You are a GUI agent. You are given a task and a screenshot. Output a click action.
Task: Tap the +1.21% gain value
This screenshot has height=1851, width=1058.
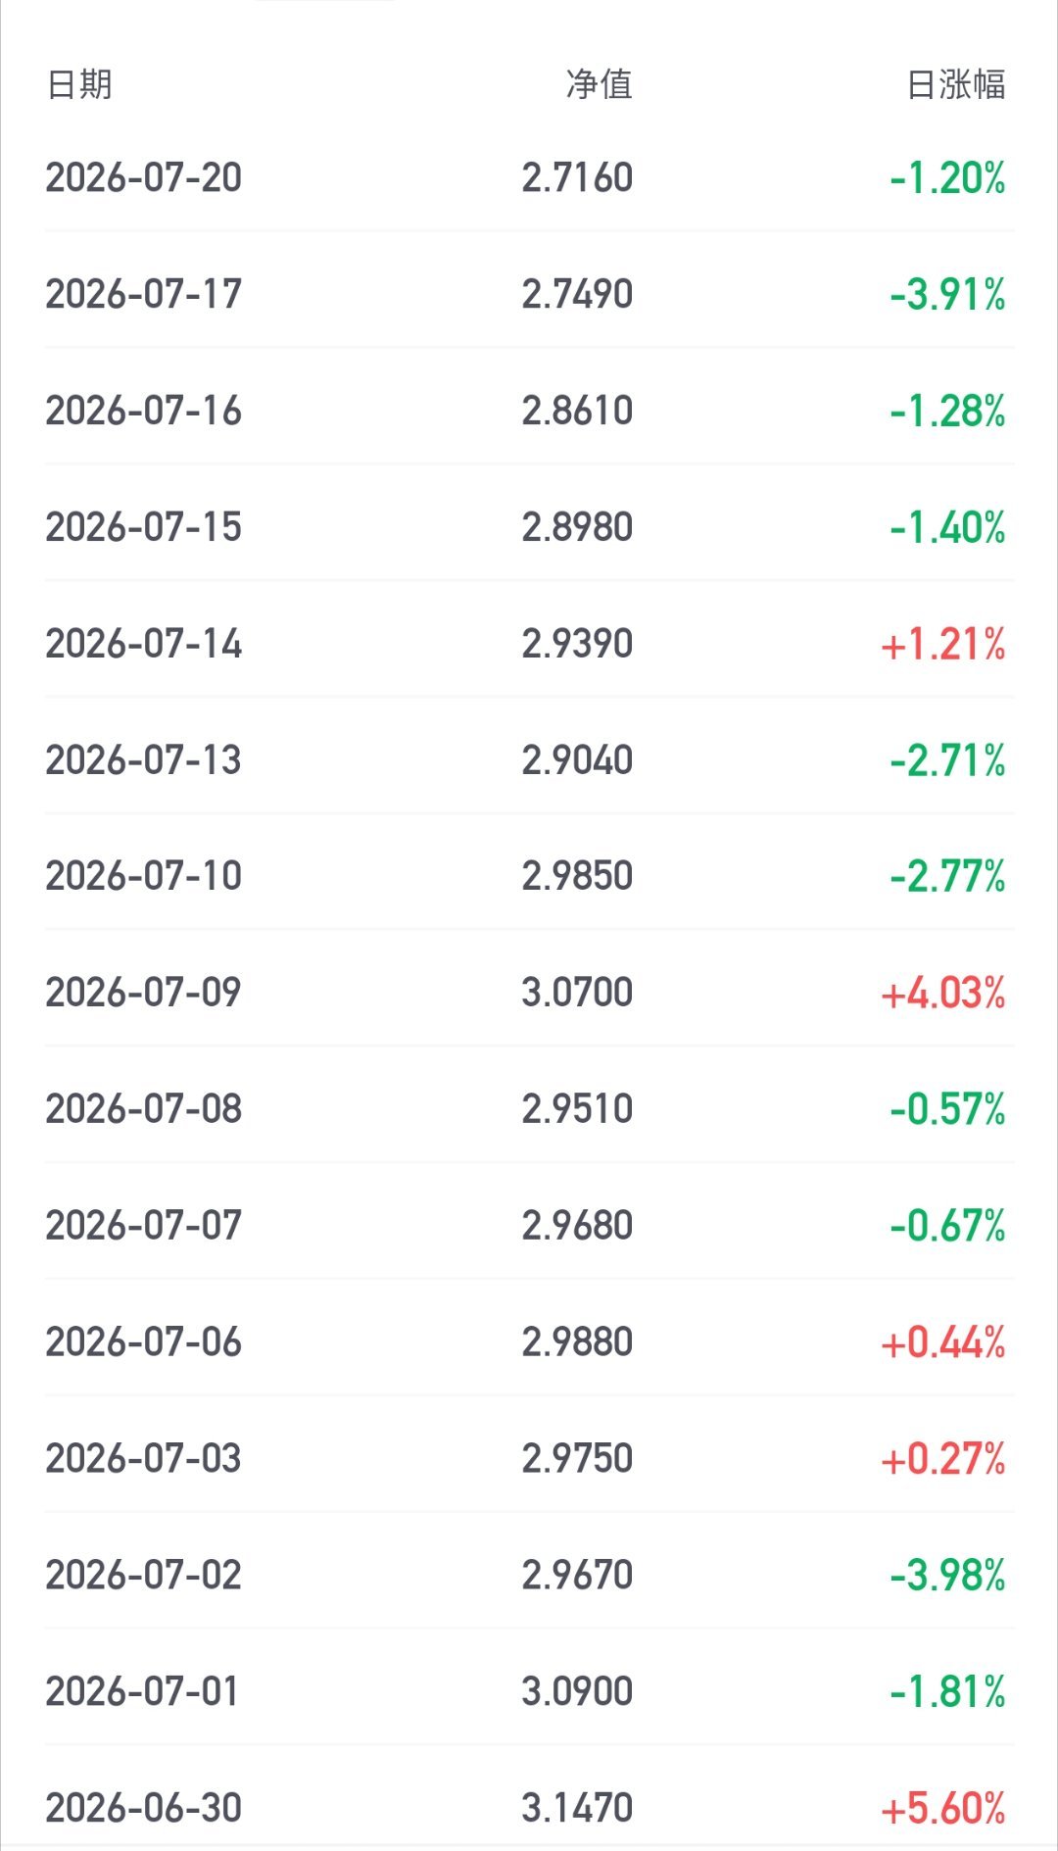coord(943,644)
